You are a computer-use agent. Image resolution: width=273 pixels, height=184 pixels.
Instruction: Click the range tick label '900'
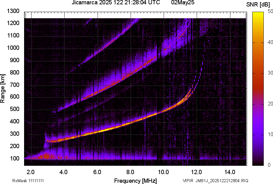pyautogui.click(x=15, y=60)
